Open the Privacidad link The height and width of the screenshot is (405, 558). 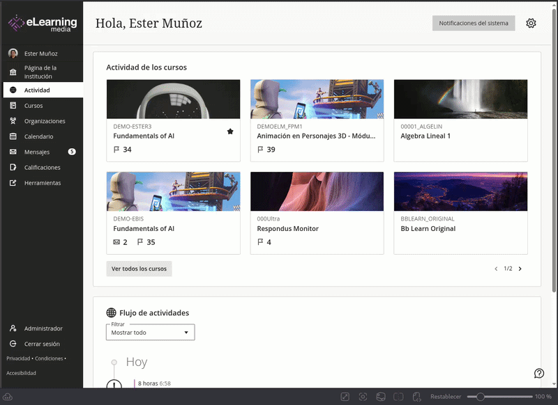pyautogui.click(x=18, y=358)
